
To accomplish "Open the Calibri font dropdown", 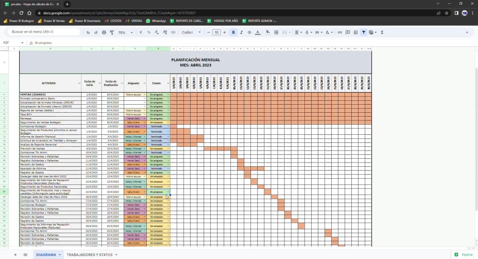I will (192, 32).
